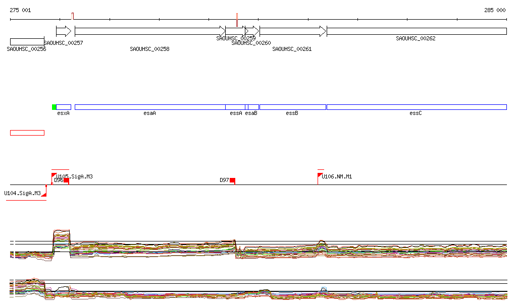The image size is (517, 308).
Task: Click the SAOUHSC_00261 gene arrow
Action: coord(292,31)
